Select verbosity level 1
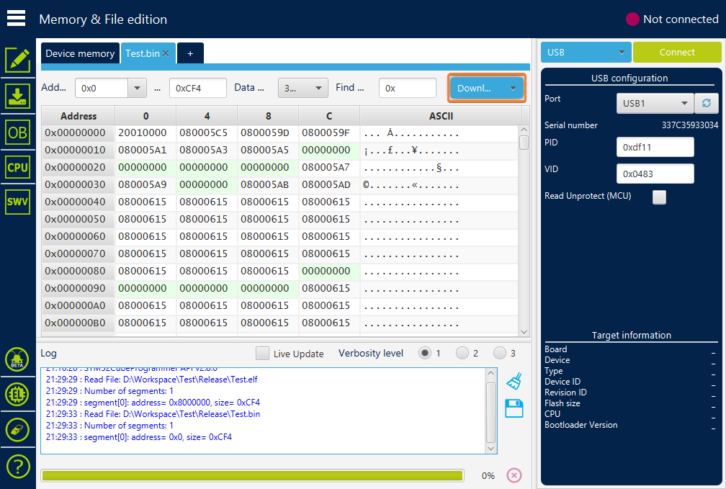Screen dimensions: 726x489 425,353
